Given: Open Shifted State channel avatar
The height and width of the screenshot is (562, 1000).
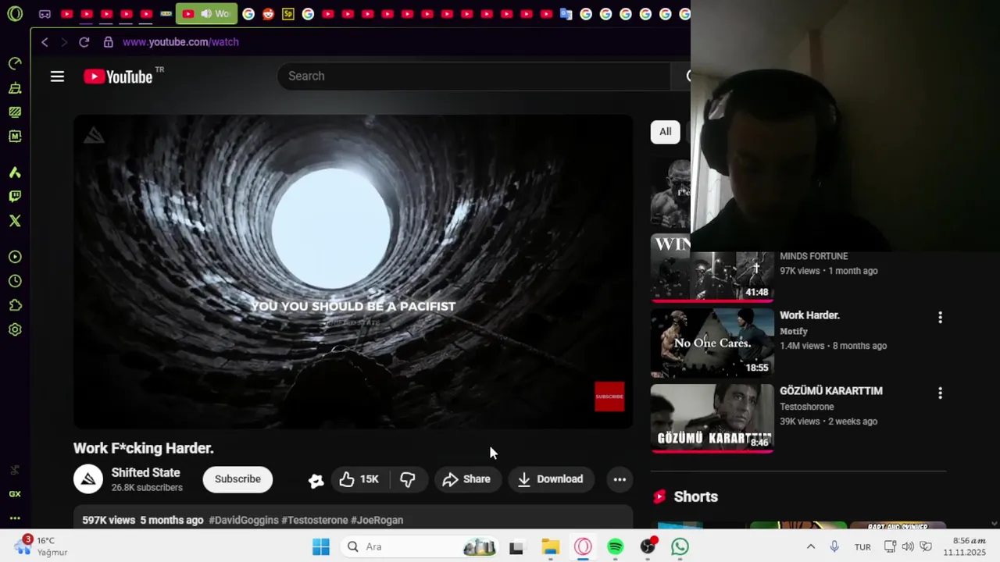Looking at the screenshot, I should point(88,479).
